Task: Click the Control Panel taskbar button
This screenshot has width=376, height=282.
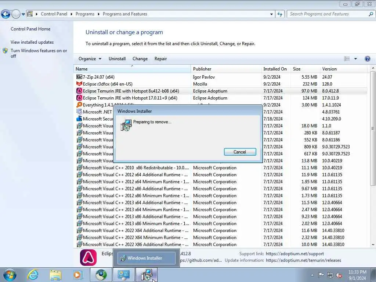Action: pyautogui.click(x=124, y=275)
